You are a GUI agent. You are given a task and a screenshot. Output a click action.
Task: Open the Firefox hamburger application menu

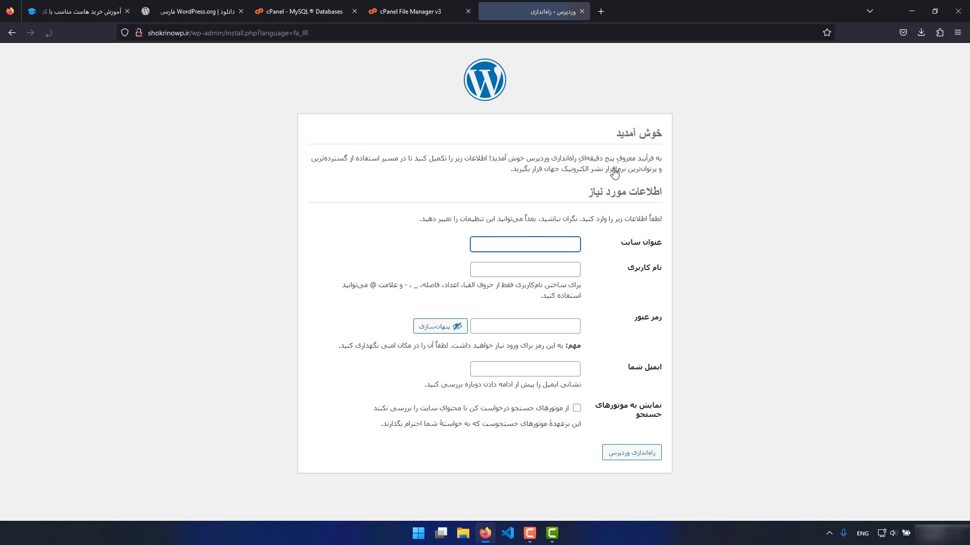[958, 33]
